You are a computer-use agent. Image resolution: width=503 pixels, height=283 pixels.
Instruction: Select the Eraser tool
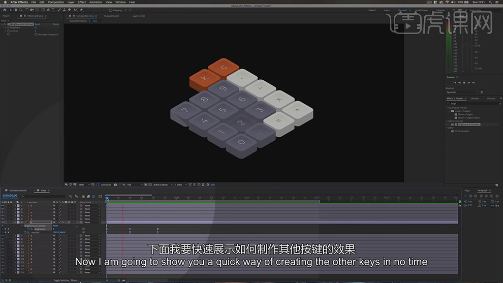(x=69, y=10)
